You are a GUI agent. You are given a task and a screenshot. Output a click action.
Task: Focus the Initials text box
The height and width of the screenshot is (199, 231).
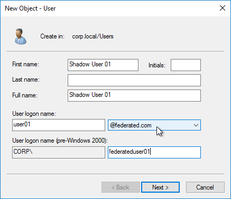click(186, 65)
